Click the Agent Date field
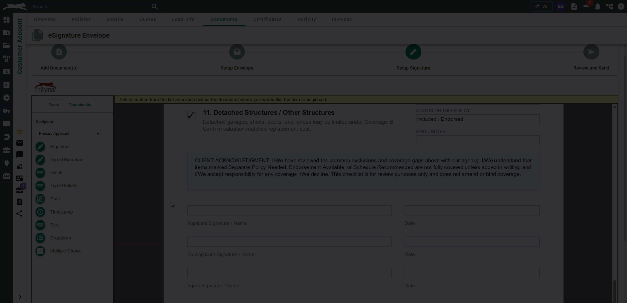 tap(472, 273)
